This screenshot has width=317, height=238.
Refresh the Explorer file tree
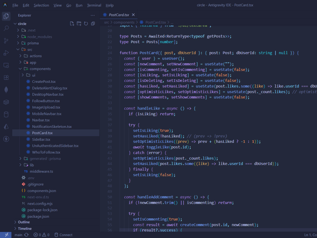[x=86, y=24]
